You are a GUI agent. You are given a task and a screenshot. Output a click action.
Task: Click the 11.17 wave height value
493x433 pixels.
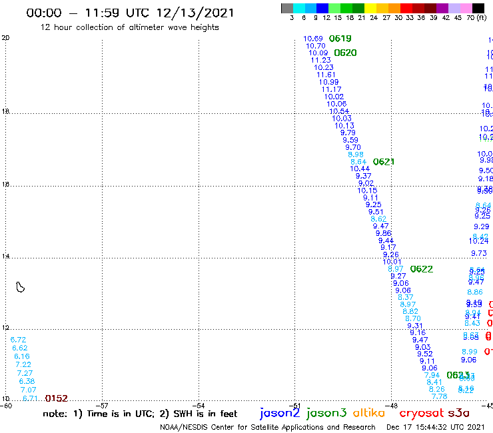tap(331, 89)
